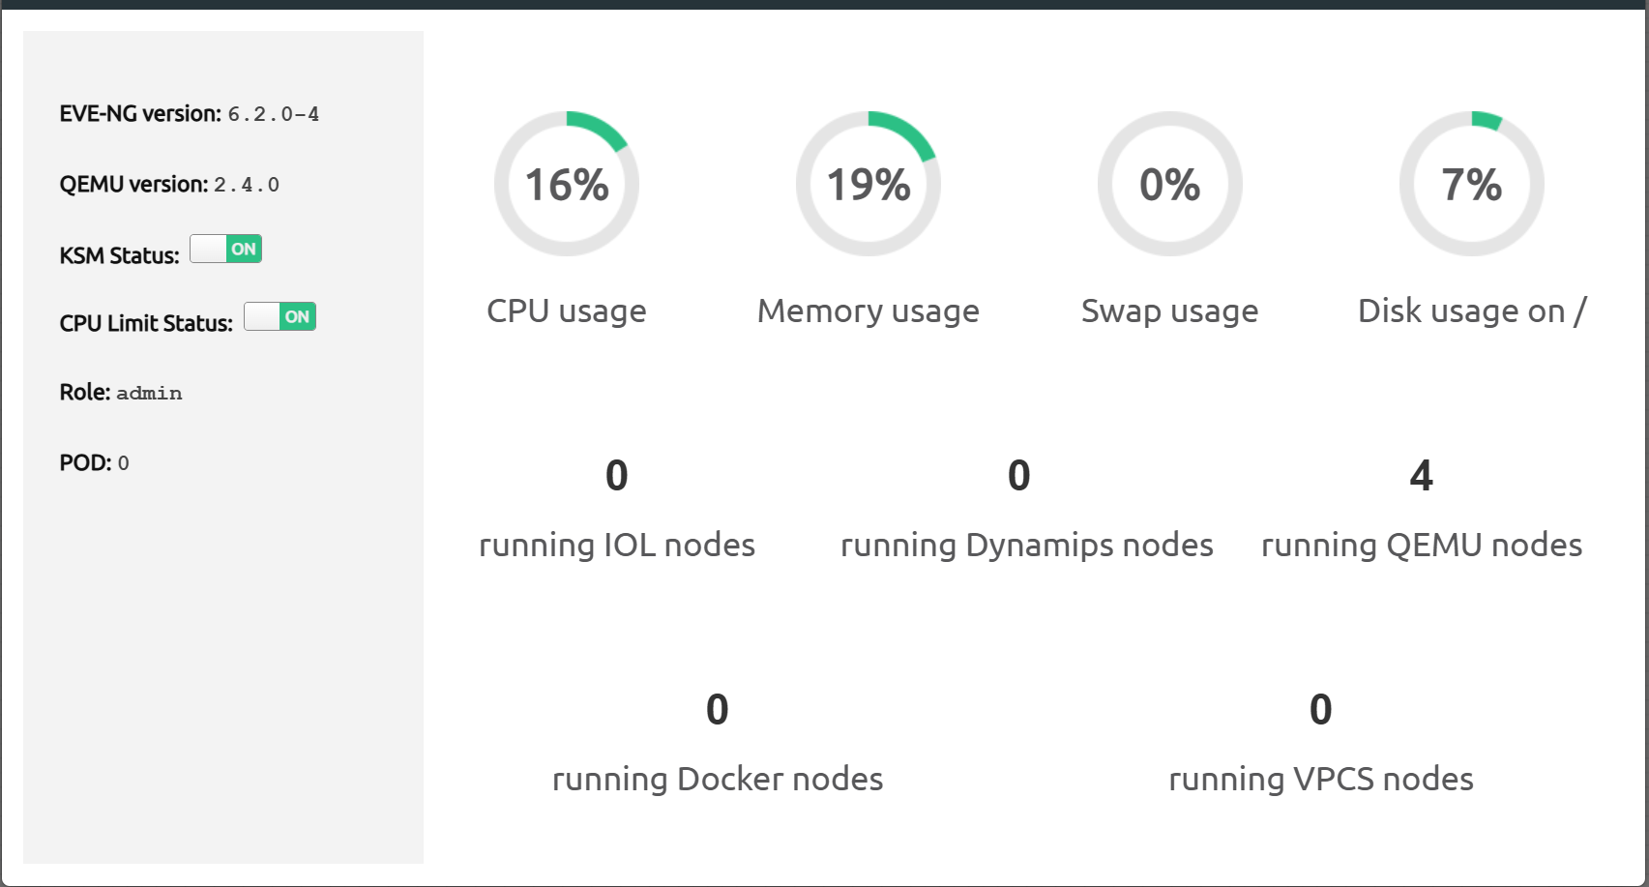Click the "running QEMU nodes" text label
1649x887 pixels.
1422,546
